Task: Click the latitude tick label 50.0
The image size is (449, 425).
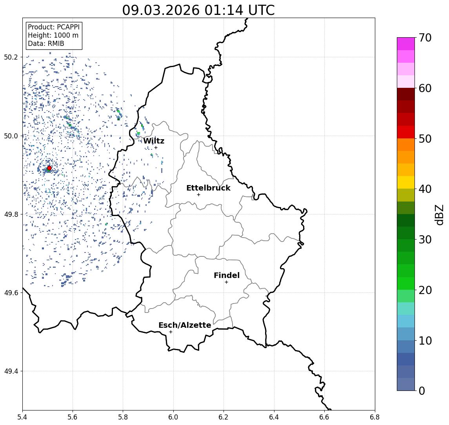Action: (11, 136)
